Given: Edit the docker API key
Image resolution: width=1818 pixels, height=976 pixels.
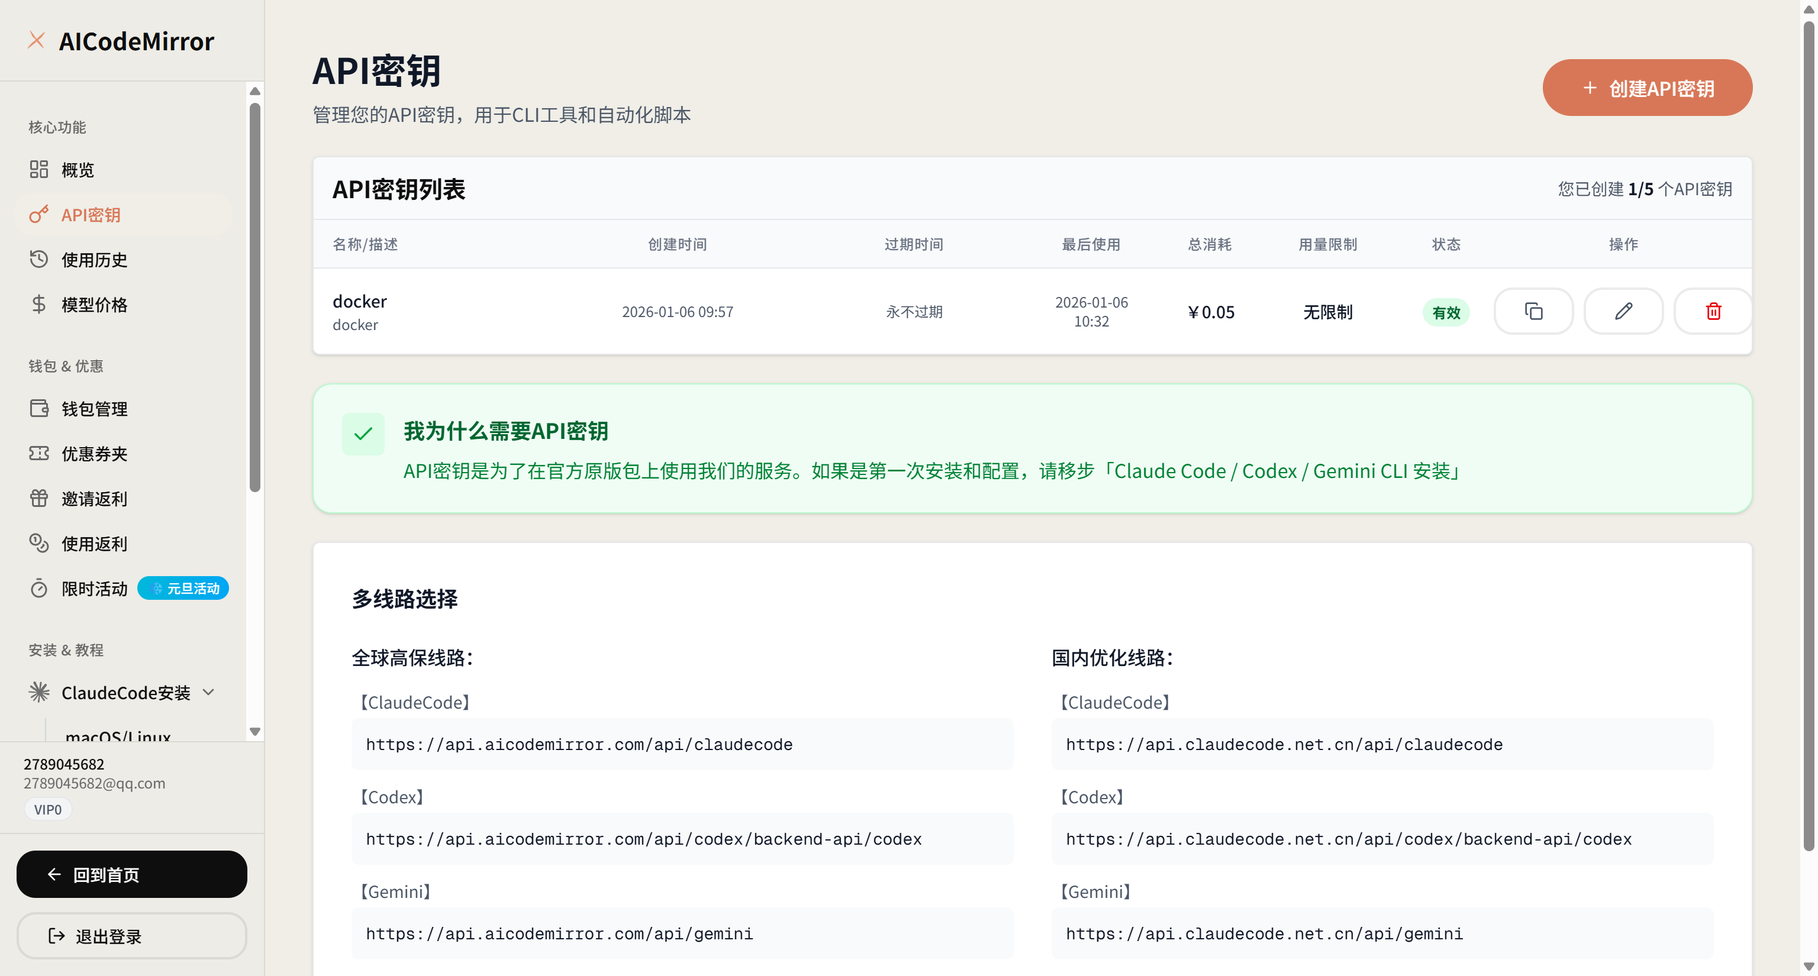Looking at the screenshot, I should tap(1623, 311).
